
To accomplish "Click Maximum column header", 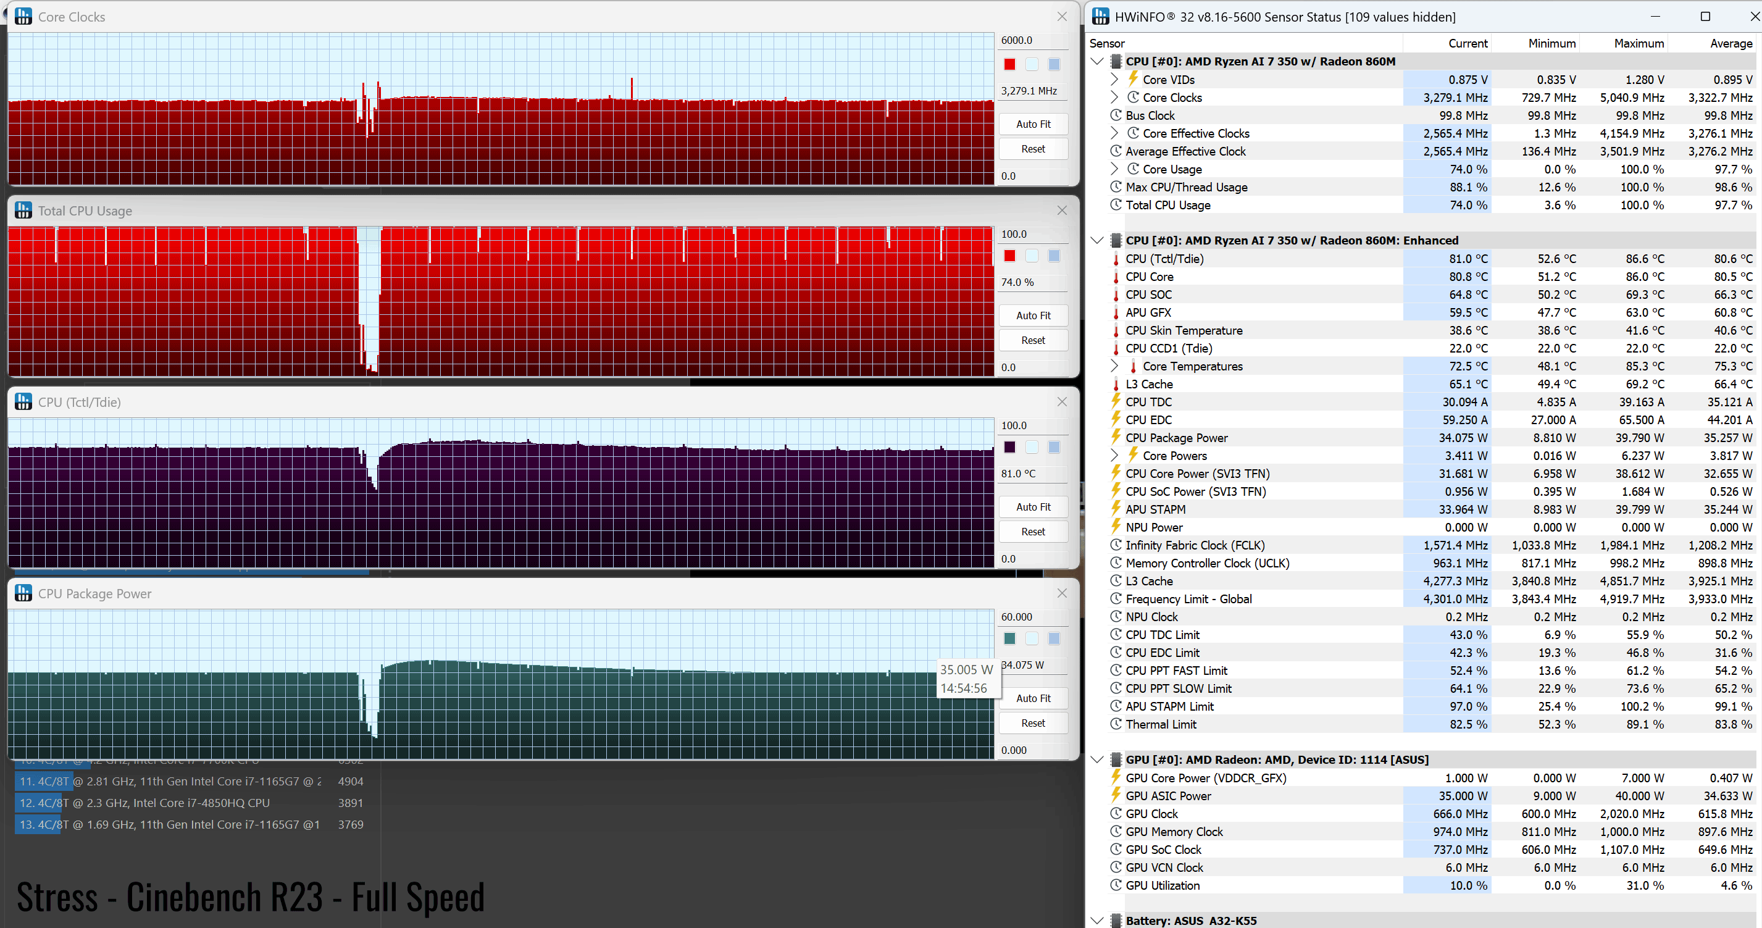I will coord(1624,43).
